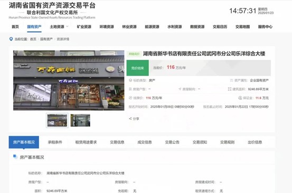This screenshot has height=193, width=292.
Task: Click the 房屋户型 icon in listing info
Action: point(130,89)
